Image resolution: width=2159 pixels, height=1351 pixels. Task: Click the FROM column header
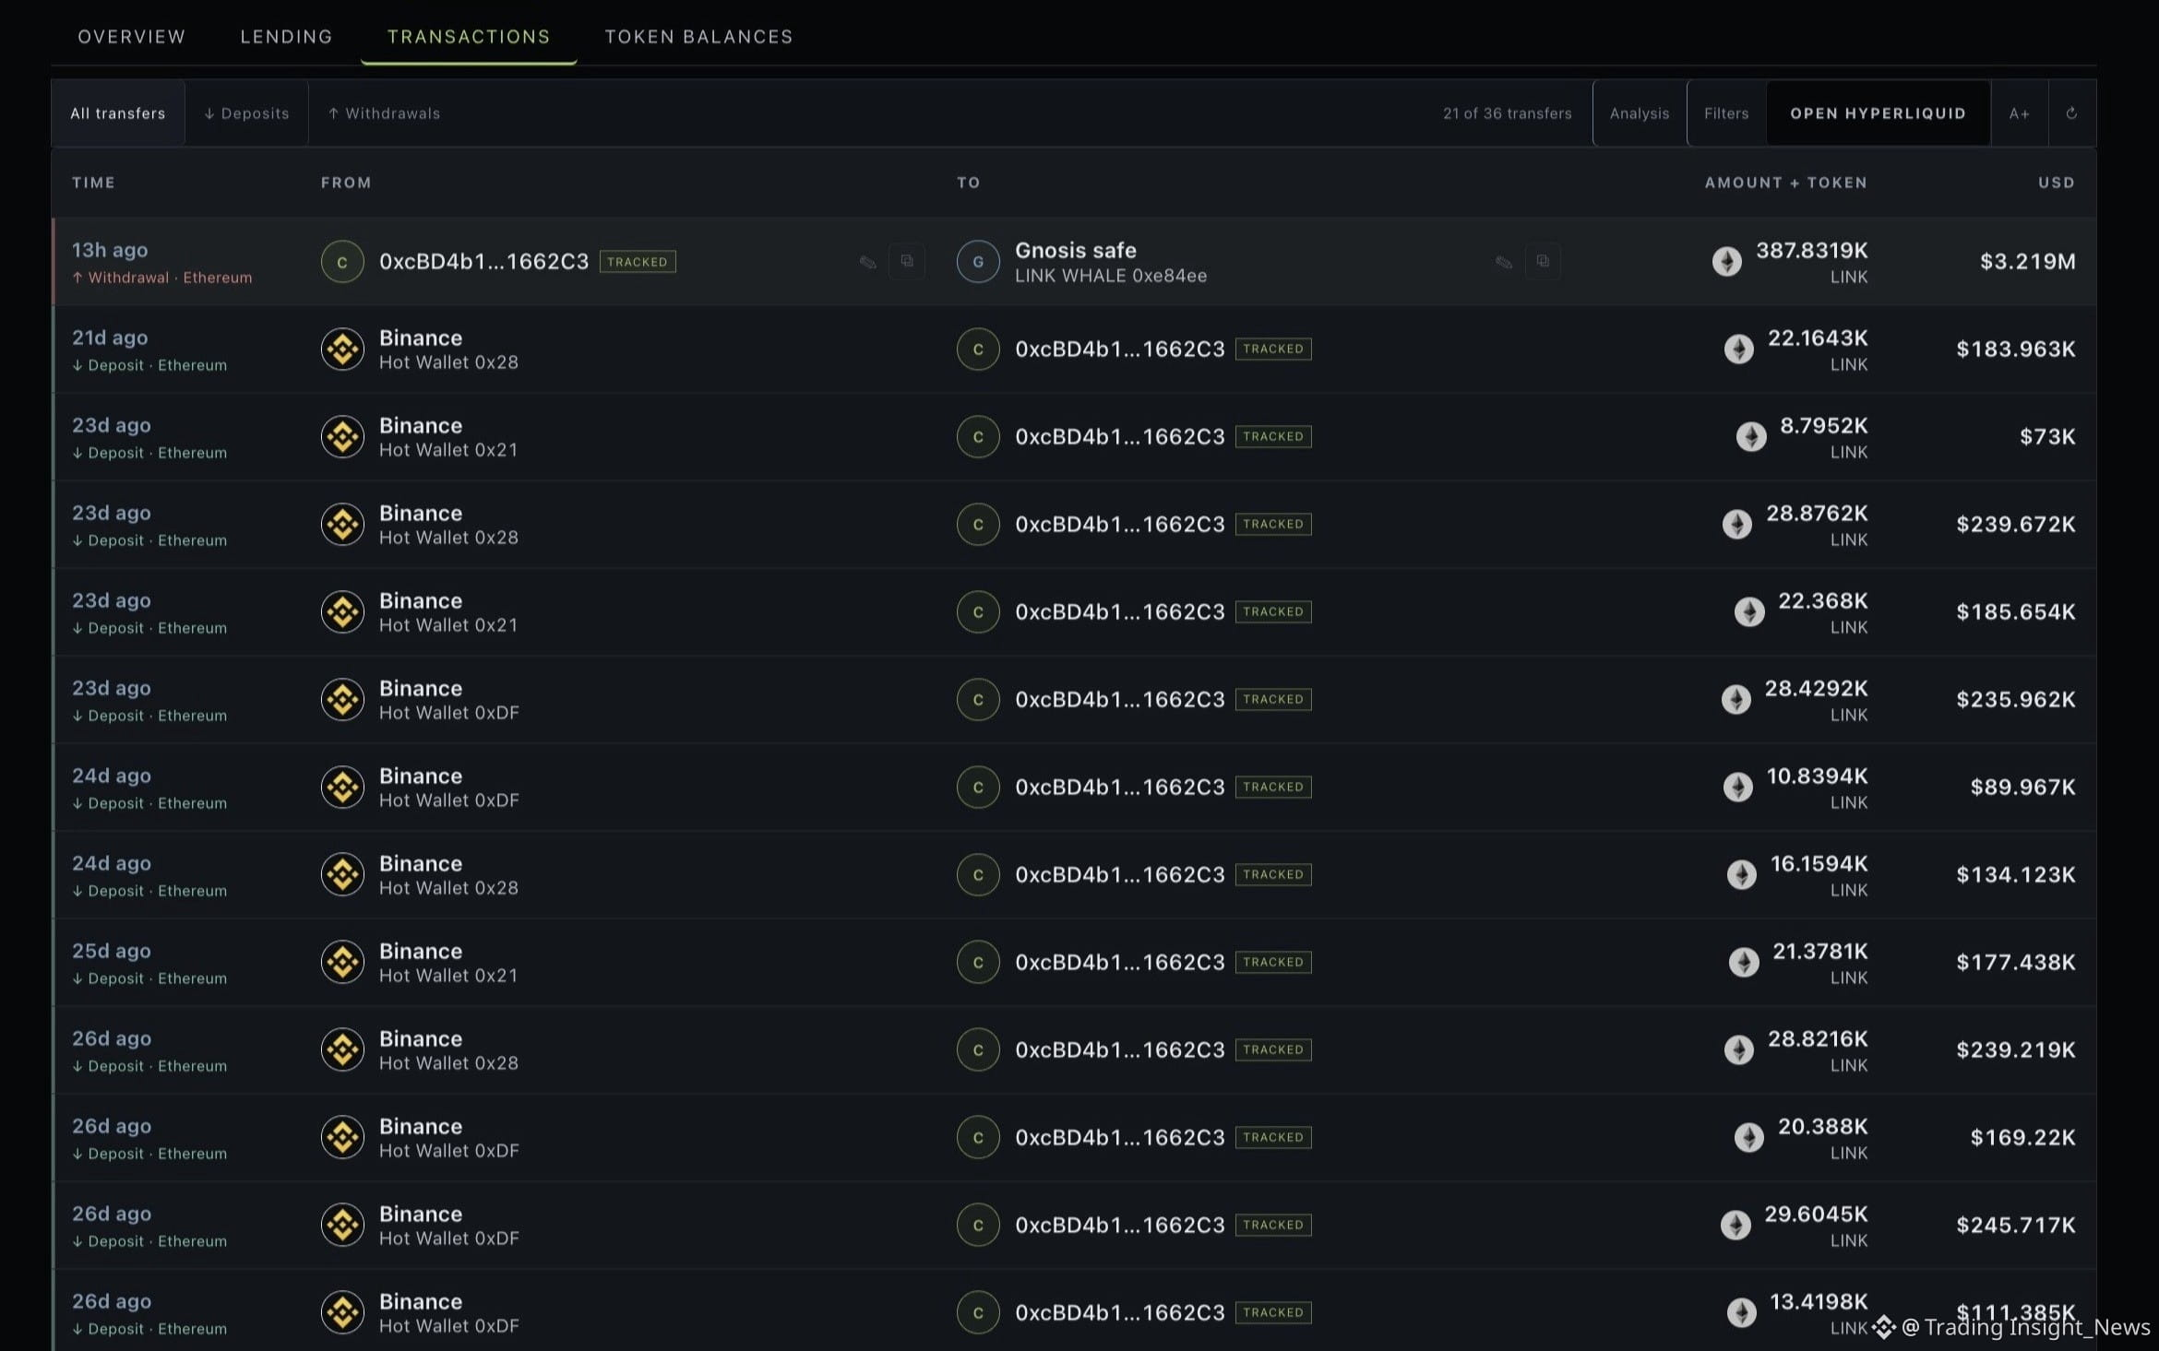click(x=346, y=183)
